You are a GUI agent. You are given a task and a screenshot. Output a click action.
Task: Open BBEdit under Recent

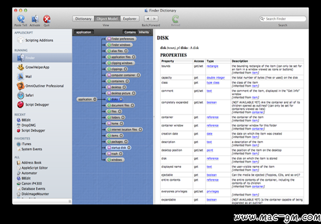coord(24,120)
